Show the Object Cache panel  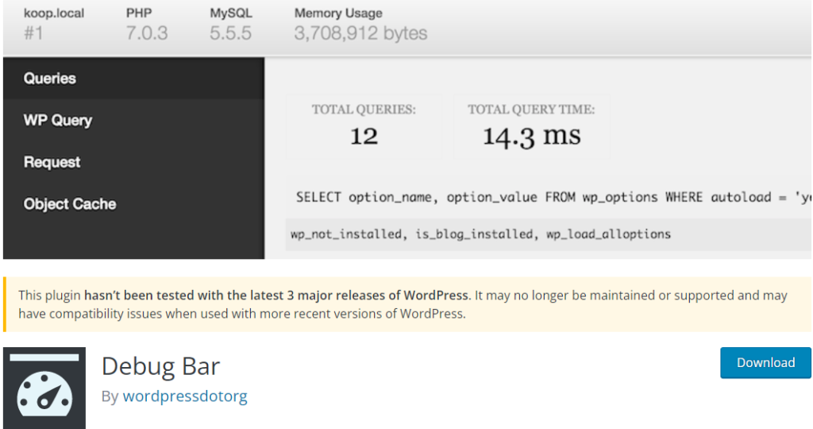point(70,204)
